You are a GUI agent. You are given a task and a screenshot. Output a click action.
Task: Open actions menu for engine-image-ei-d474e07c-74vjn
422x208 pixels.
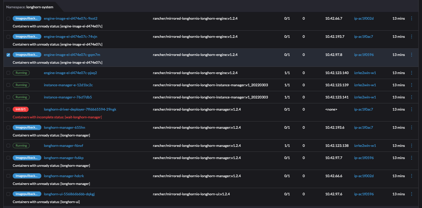pyautogui.click(x=412, y=37)
